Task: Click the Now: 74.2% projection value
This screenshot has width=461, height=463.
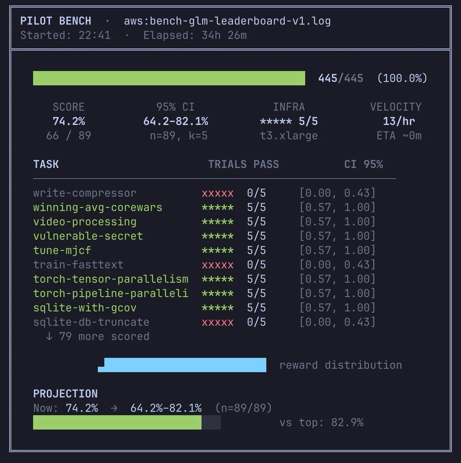Action: click(65, 408)
